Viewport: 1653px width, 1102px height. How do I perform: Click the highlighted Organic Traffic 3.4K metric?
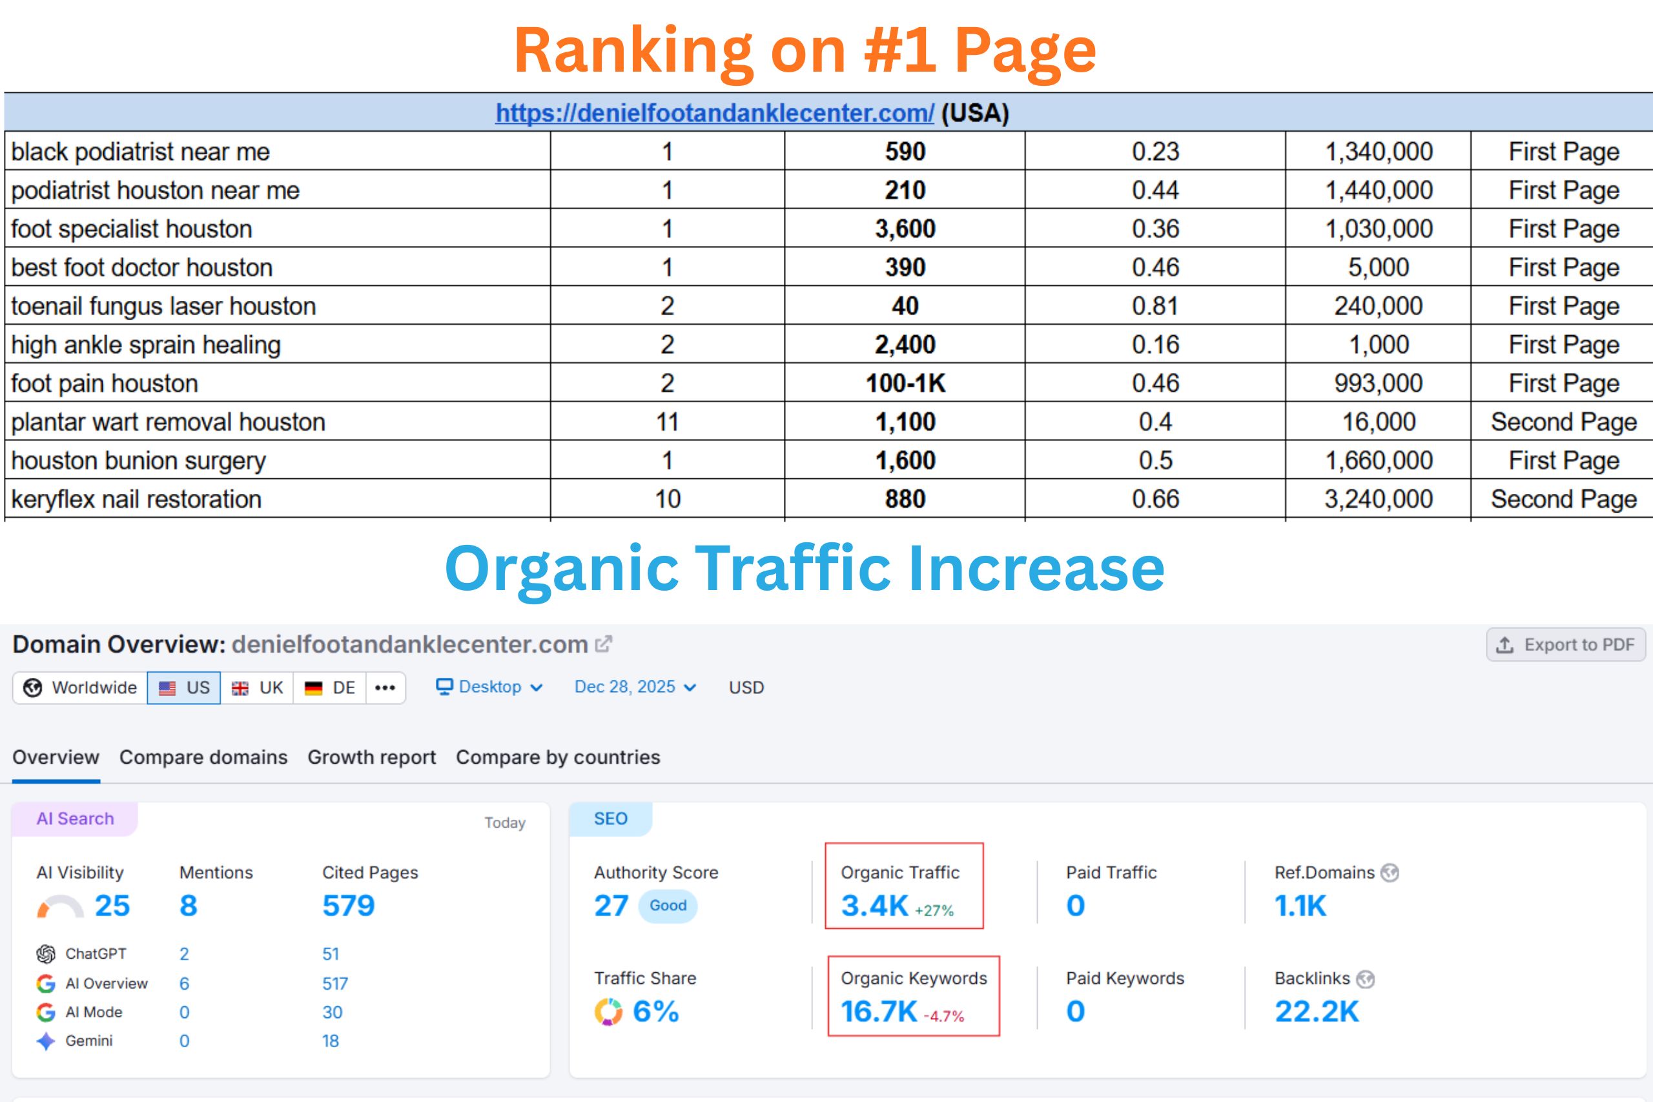pyautogui.click(x=874, y=906)
